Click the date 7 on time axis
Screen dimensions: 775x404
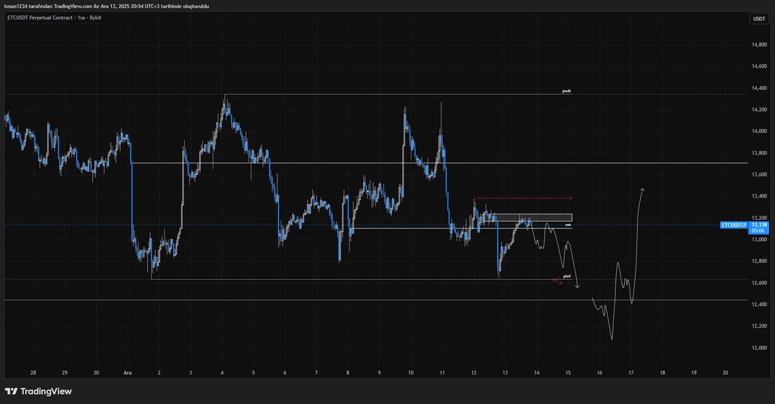click(x=316, y=372)
